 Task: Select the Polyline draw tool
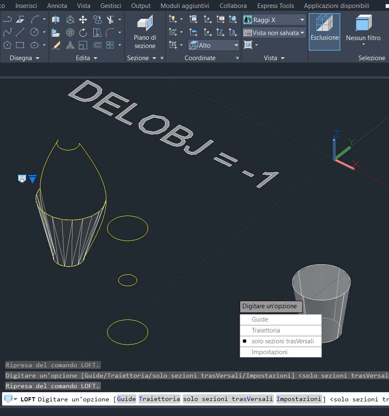[x=8, y=19]
